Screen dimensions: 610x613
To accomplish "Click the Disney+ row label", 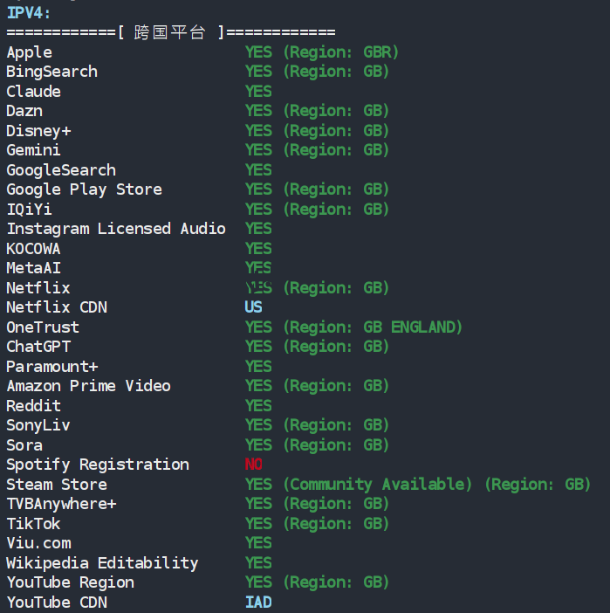I will point(38,131).
